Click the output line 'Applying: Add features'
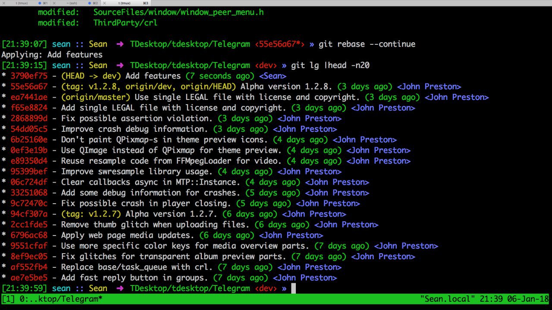This screenshot has height=310, width=552. pos(52,55)
